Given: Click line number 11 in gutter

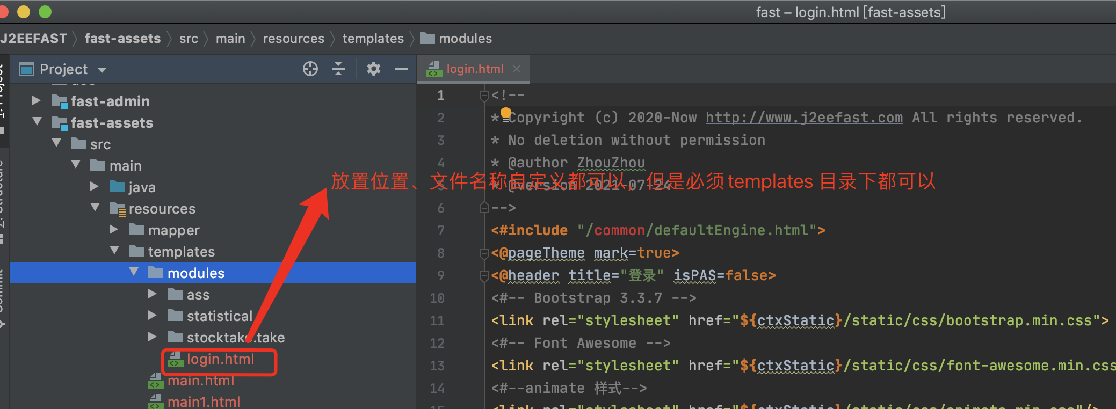Looking at the screenshot, I should [437, 320].
